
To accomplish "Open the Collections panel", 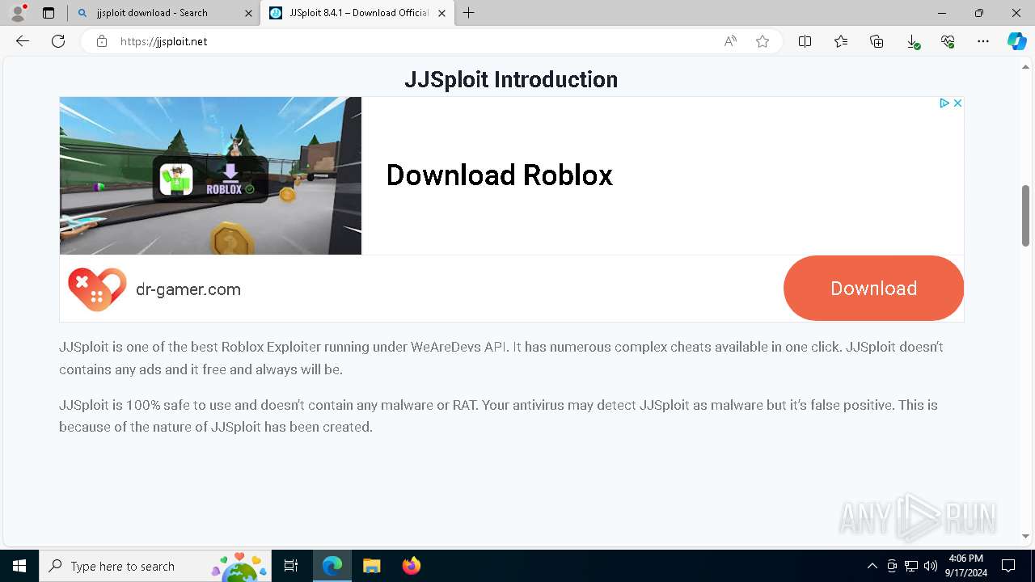I will click(877, 41).
